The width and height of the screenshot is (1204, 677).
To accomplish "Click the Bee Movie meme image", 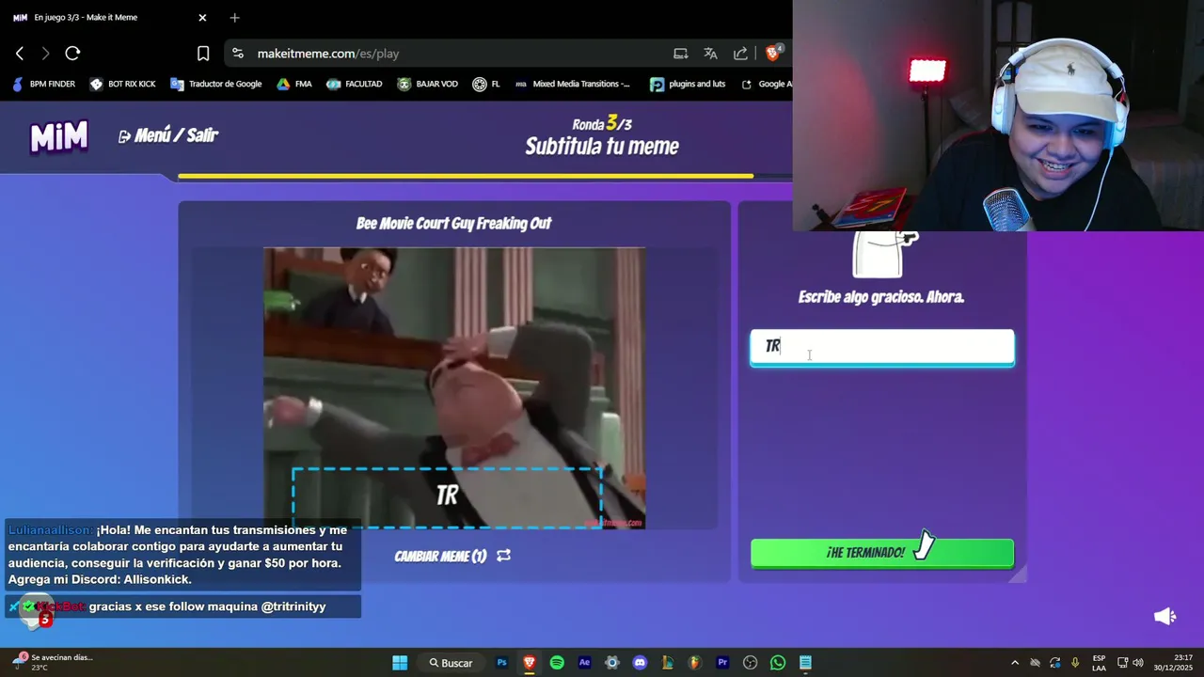I will [x=454, y=387].
